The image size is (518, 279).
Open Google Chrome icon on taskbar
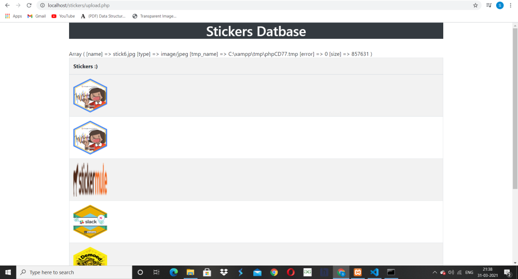click(274, 272)
